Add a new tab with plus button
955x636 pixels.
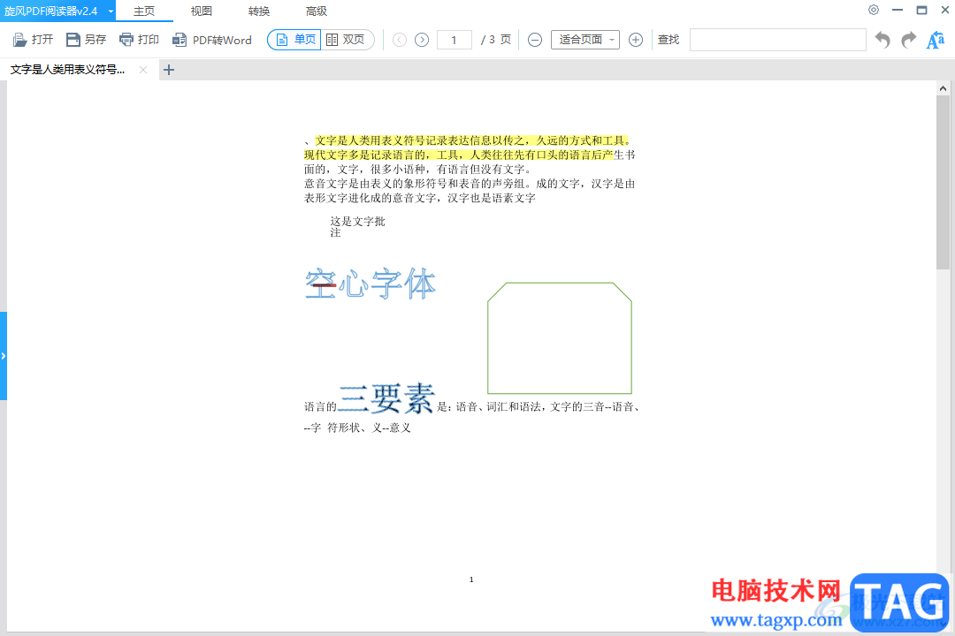pyautogui.click(x=169, y=70)
